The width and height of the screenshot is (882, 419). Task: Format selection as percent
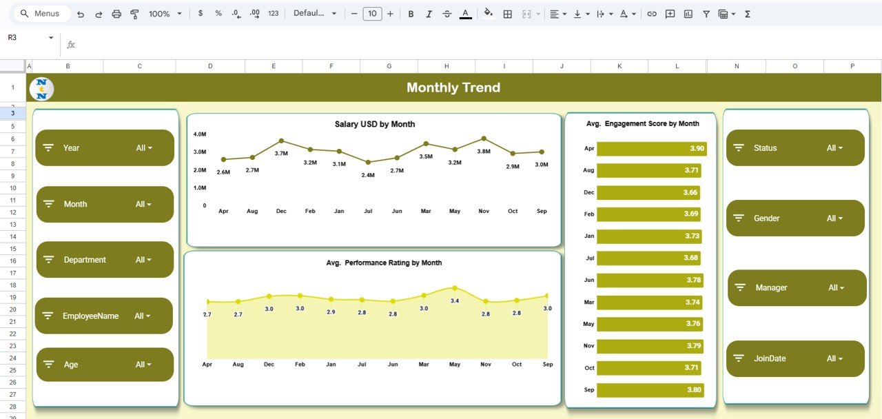pyautogui.click(x=217, y=13)
